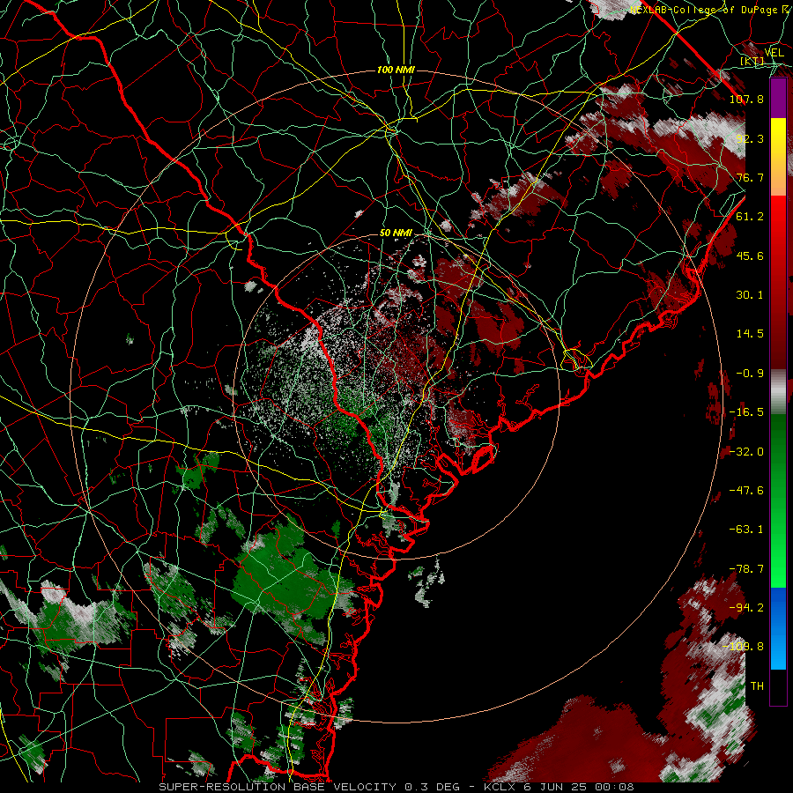Click the 61.2 velocity scale value
793x793 pixels.
pyautogui.click(x=750, y=217)
